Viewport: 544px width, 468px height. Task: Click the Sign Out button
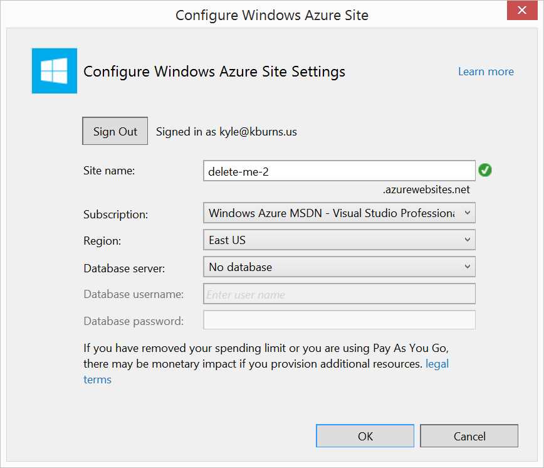[x=115, y=131]
